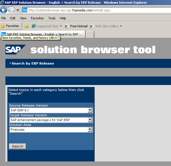This screenshot has width=171, height=166.
Task: Open the Favorites center button
Action: pos(11,26)
